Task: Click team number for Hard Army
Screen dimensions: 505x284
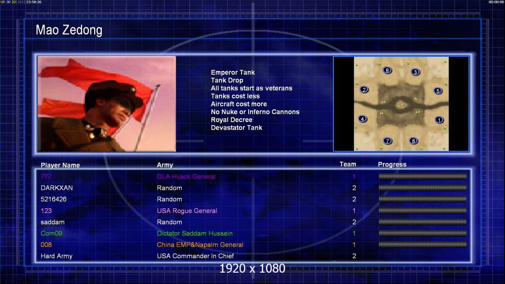Action: (x=354, y=256)
